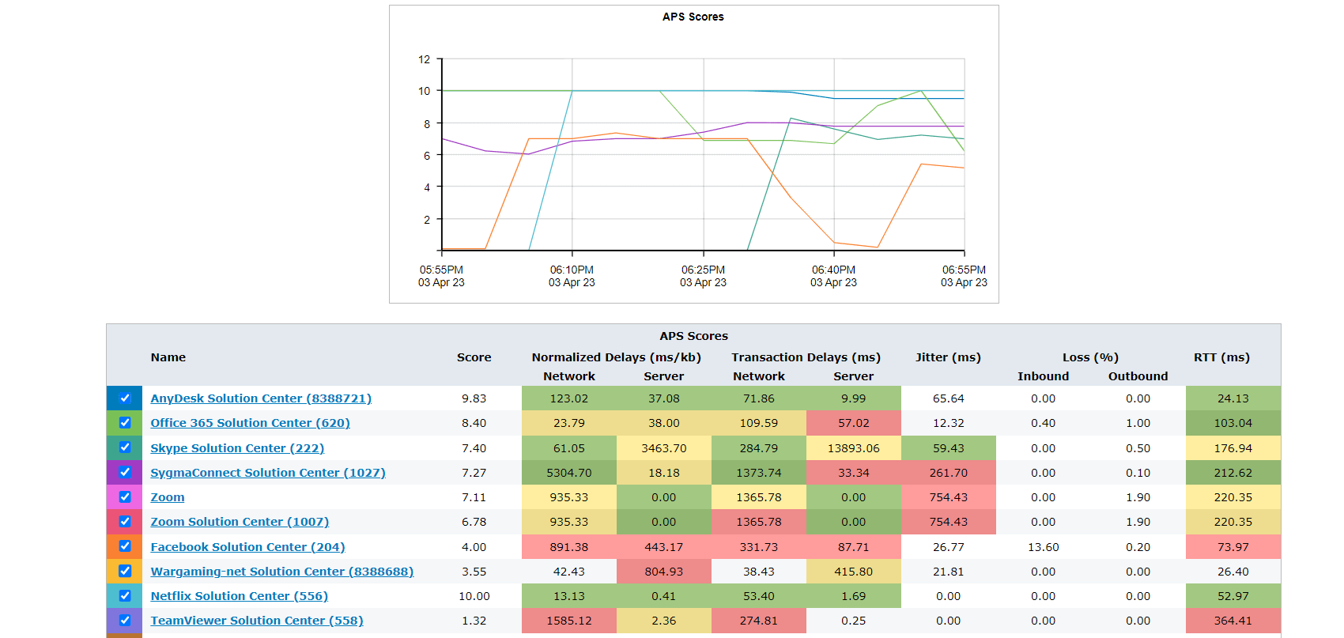Uncheck the Zoom Solution Center (1007) checkbox
1344x638 pixels.
pos(125,522)
